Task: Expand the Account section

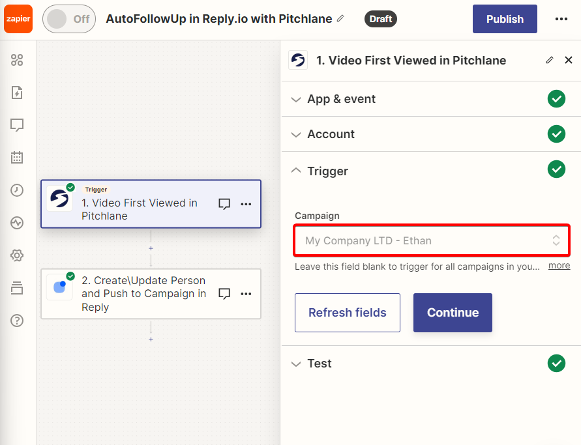Action: pyautogui.click(x=431, y=134)
